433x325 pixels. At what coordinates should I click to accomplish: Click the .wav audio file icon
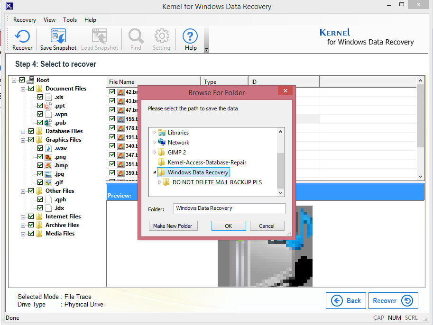click(x=48, y=148)
